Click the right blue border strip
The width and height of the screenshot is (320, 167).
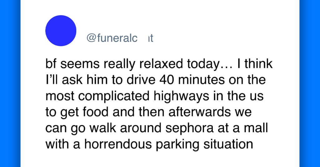click(x=310, y=83)
